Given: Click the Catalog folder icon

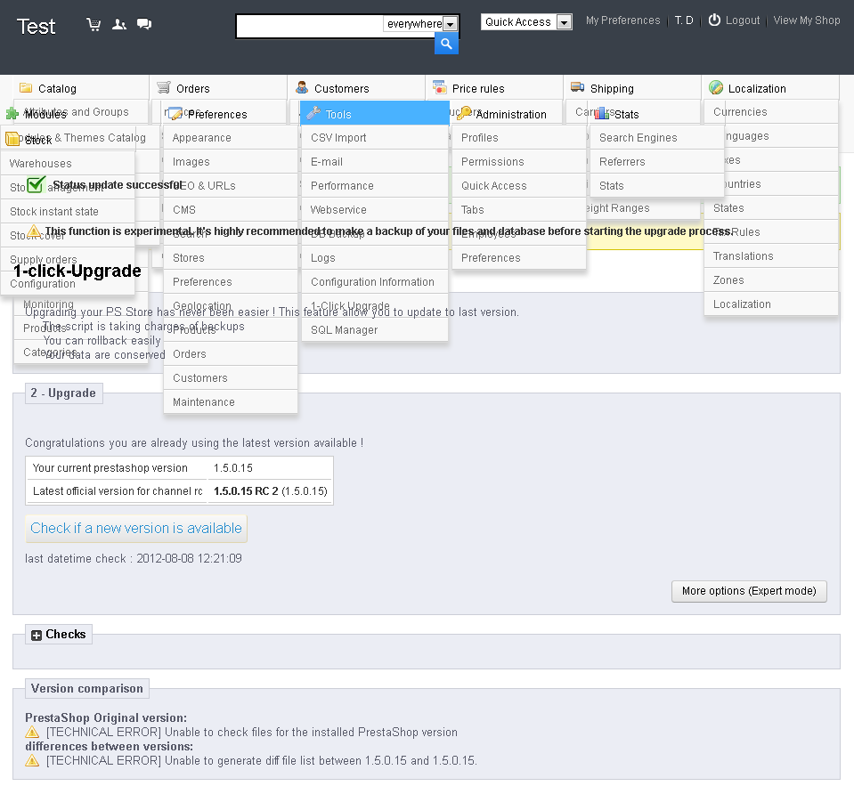Looking at the screenshot, I should click(x=26, y=87).
